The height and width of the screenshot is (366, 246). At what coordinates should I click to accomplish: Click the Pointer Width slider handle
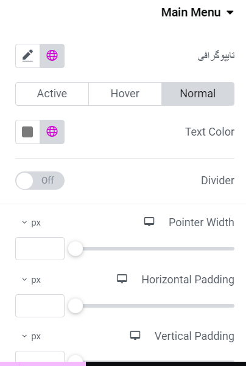pos(76,249)
